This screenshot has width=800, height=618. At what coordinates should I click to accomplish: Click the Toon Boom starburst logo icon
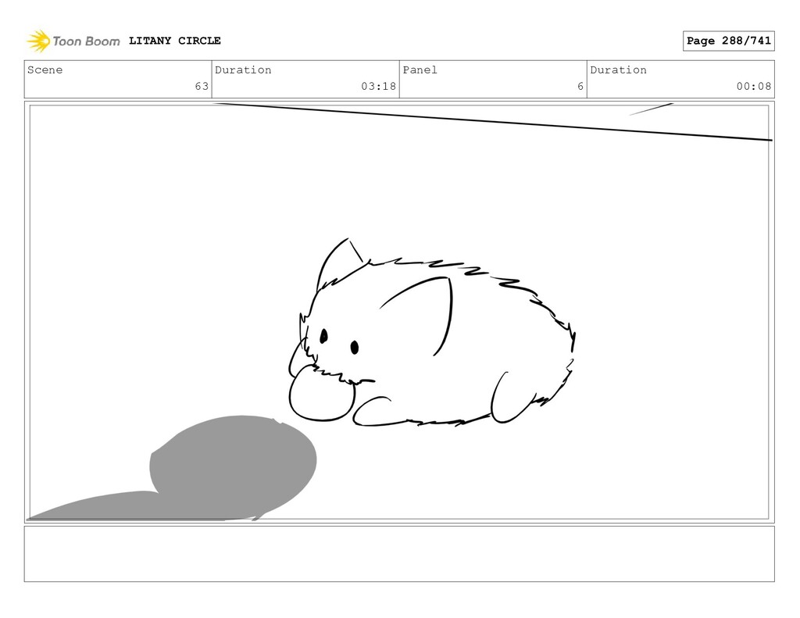[x=38, y=41]
